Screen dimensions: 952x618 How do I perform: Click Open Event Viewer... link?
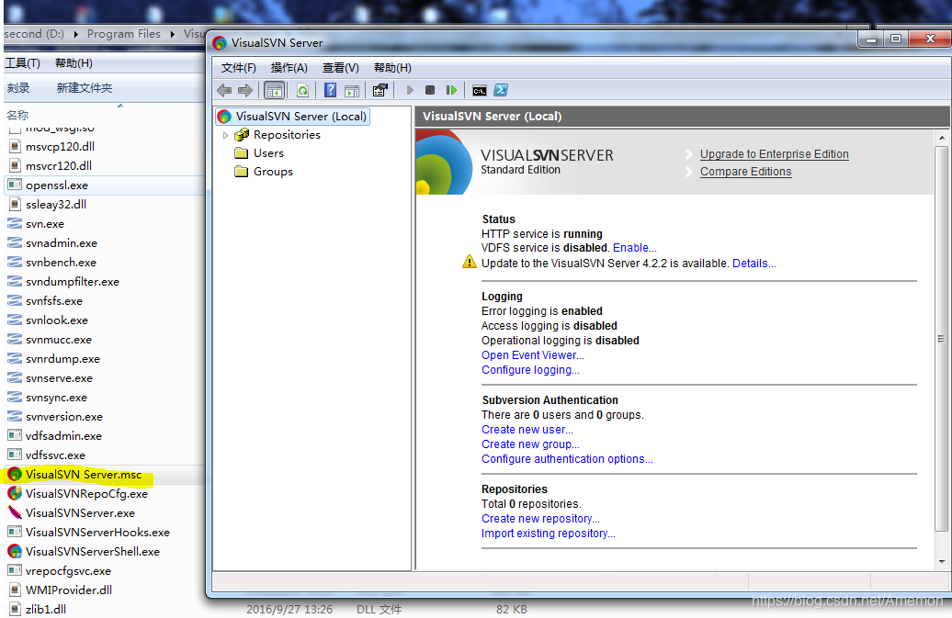532,355
